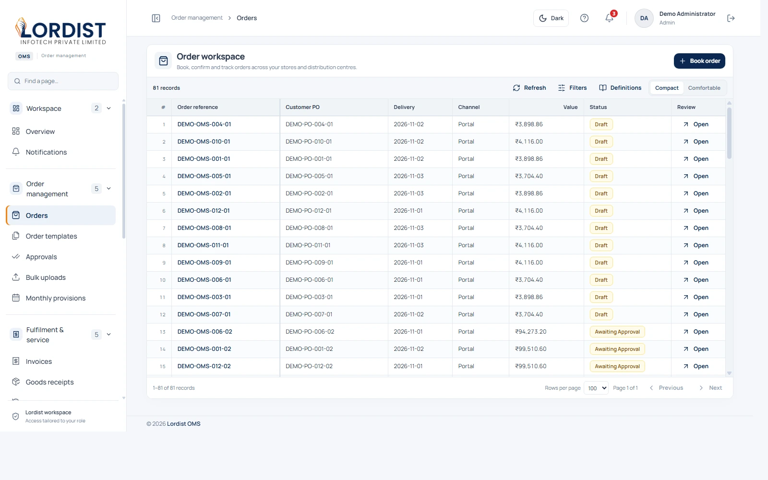This screenshot has height=480, width=768.
Task: Open review for DEMO-OMS-004-01
Action: (696, 124)
